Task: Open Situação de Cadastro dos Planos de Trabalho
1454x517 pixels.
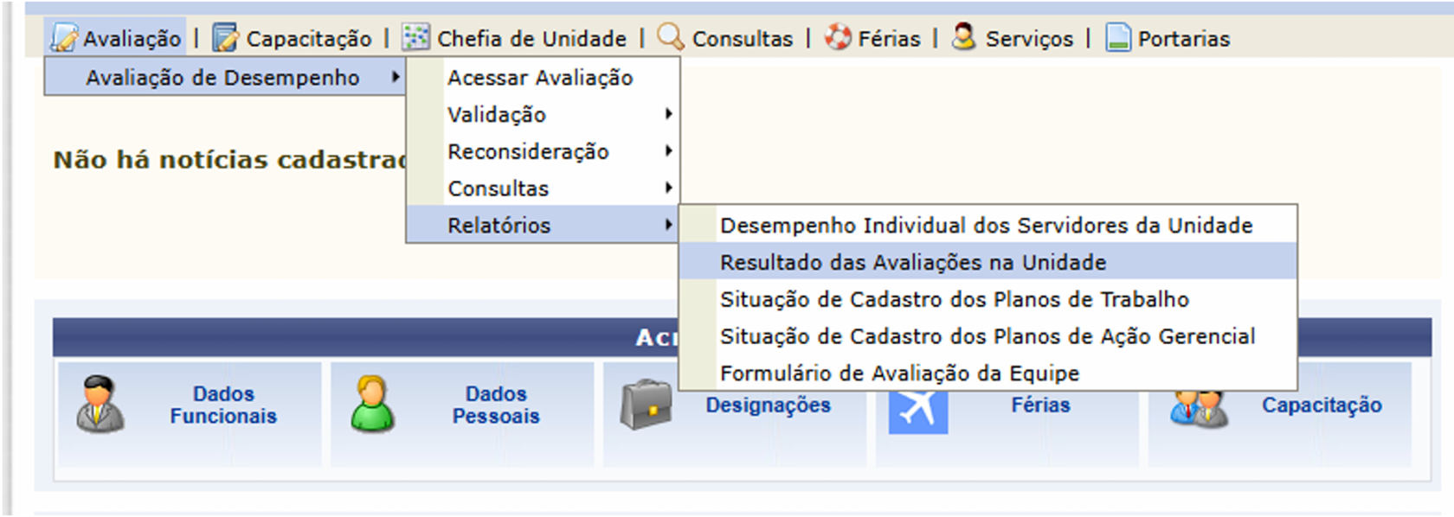Action: pos(988,299)
